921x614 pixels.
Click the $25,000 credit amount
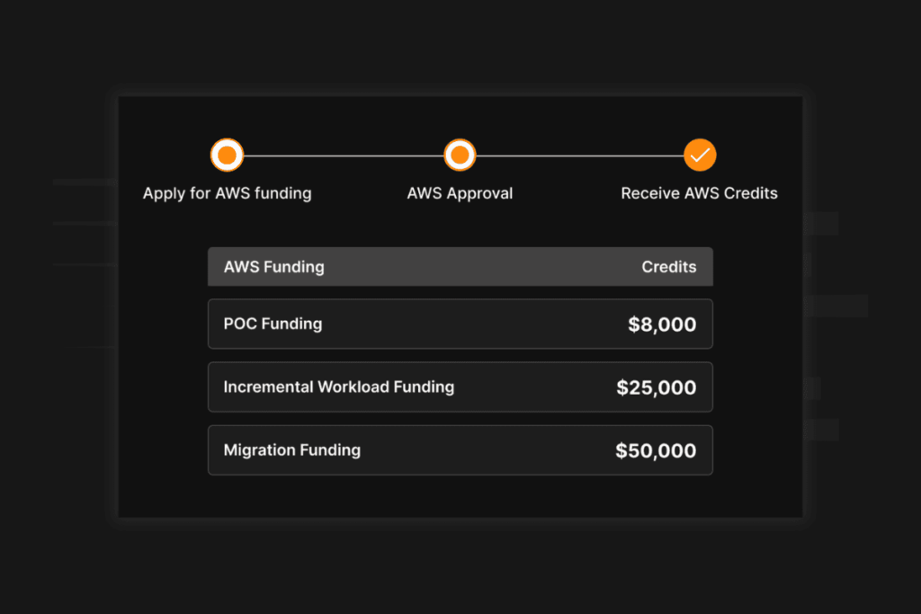coord(656,387)
